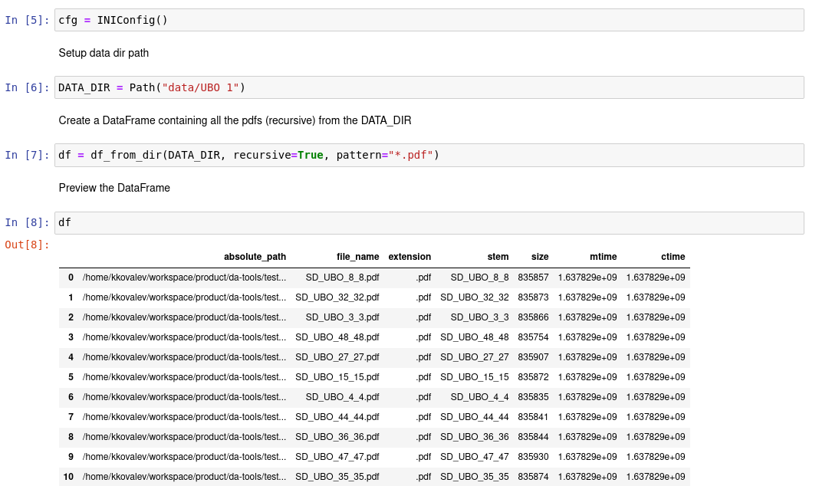Click file name SD_UBO_44_44.pdf
The width and height of the screenshot is (819, 486).
pos(337,417)
